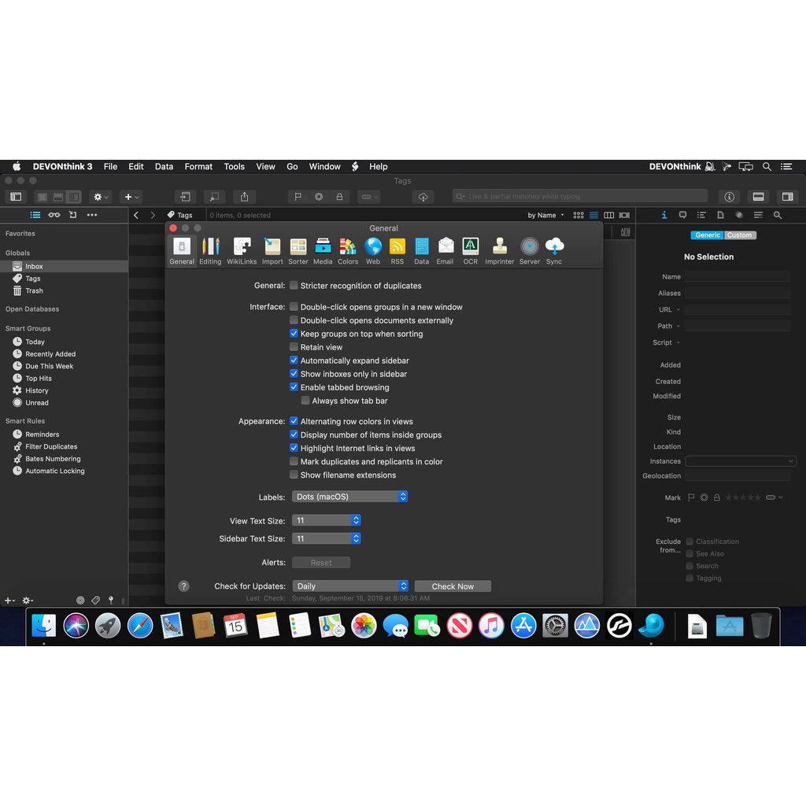Open the Editing preferences pane
The width and height of the screenshot is (806, 806).
click(210, 251)
